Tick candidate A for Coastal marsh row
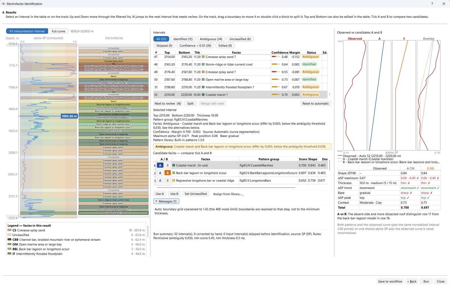 [160, 165]
